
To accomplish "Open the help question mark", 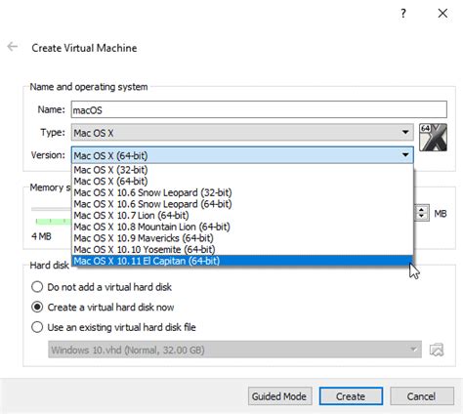I will (x=403, y=14).
